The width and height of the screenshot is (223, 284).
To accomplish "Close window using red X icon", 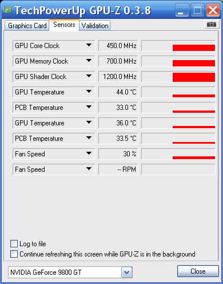I will 213,10.
